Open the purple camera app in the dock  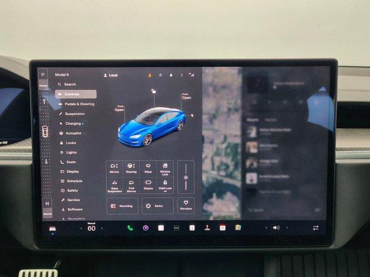click(146, 228)
